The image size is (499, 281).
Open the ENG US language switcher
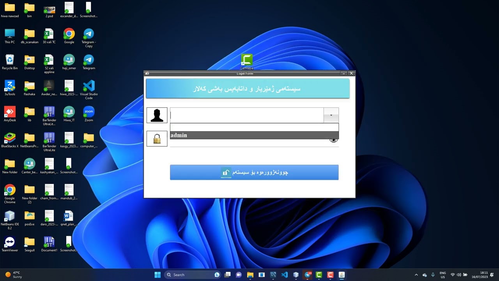[443, 275]
